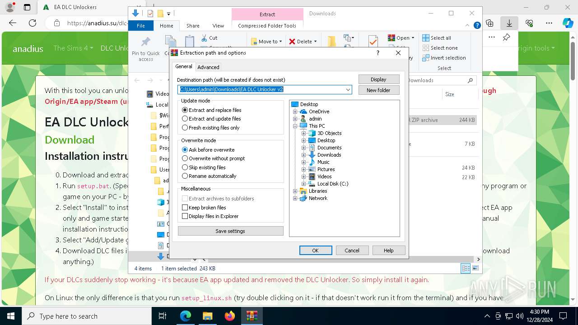Open the Share ribbon tab

tap(193, 26)
